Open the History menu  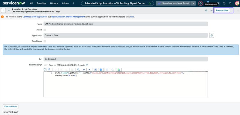pyautogui.click(x=54, y=3)
